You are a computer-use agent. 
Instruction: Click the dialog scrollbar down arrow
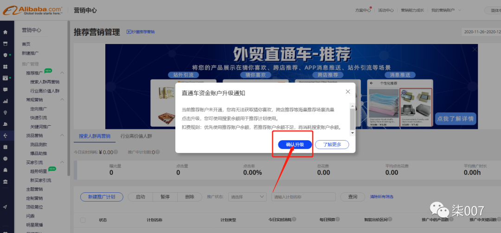353,133
